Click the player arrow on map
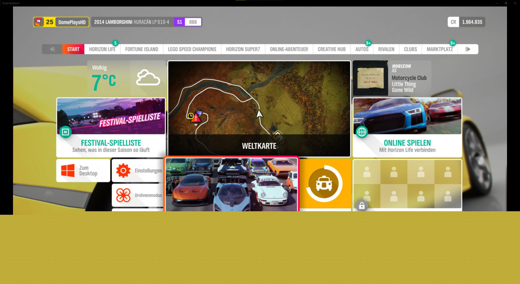The image size is (520, 284). click(x=259, y=114)
